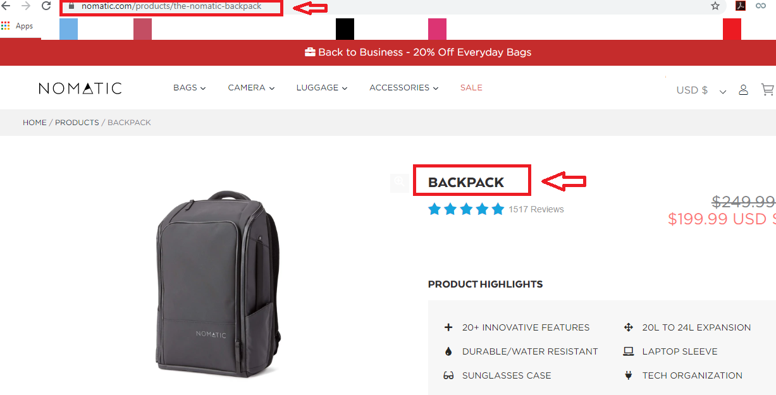Click the PRODUCTS breadcrumb link
This screenshot has height=395, width=776.
[x=77, y=123]
